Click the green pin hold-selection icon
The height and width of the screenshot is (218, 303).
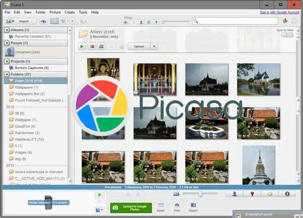click(x=99, y=195)
